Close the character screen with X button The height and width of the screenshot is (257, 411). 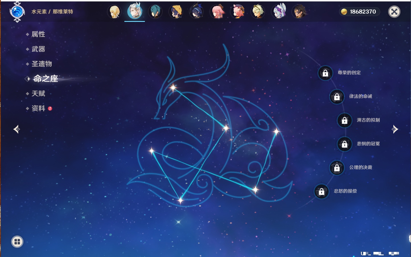(394, 12)
